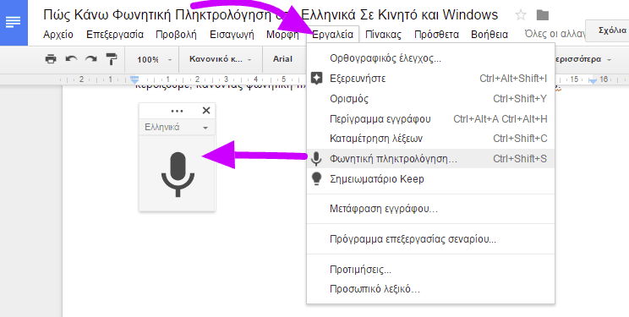Expand the Ελληνικά language dropdown
629x317 pixels.
[177, 128]
